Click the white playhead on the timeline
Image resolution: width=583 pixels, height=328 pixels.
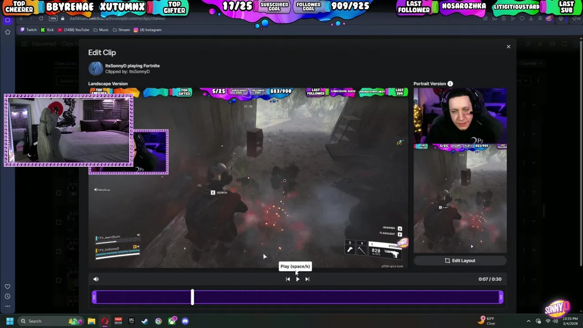(192, 297)
